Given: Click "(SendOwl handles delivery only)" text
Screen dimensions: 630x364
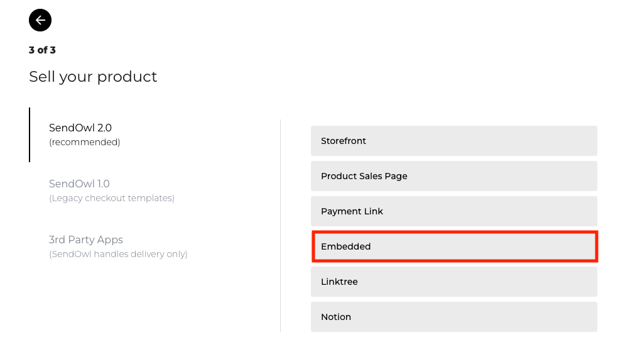Looking at the screenshot, I should click(118, 255).
